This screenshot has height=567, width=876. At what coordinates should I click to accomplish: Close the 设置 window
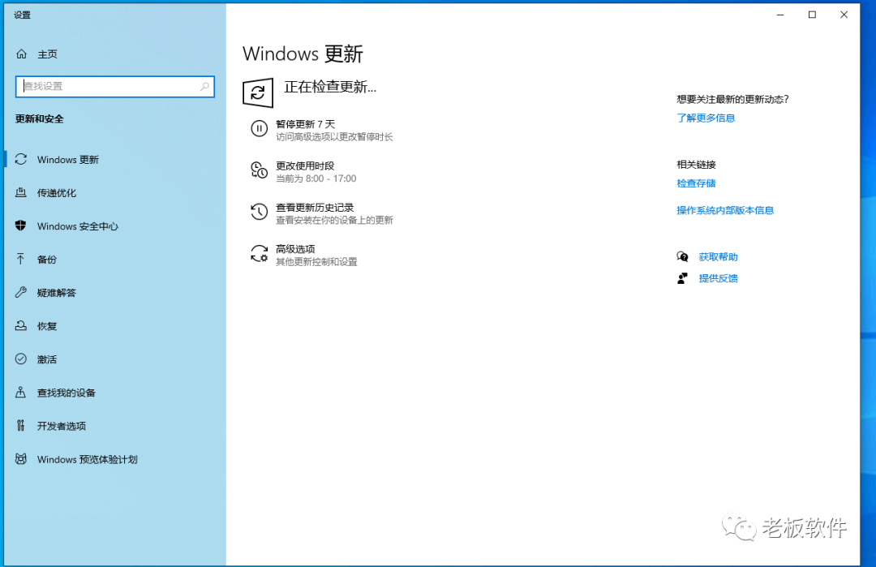(844, 15)
